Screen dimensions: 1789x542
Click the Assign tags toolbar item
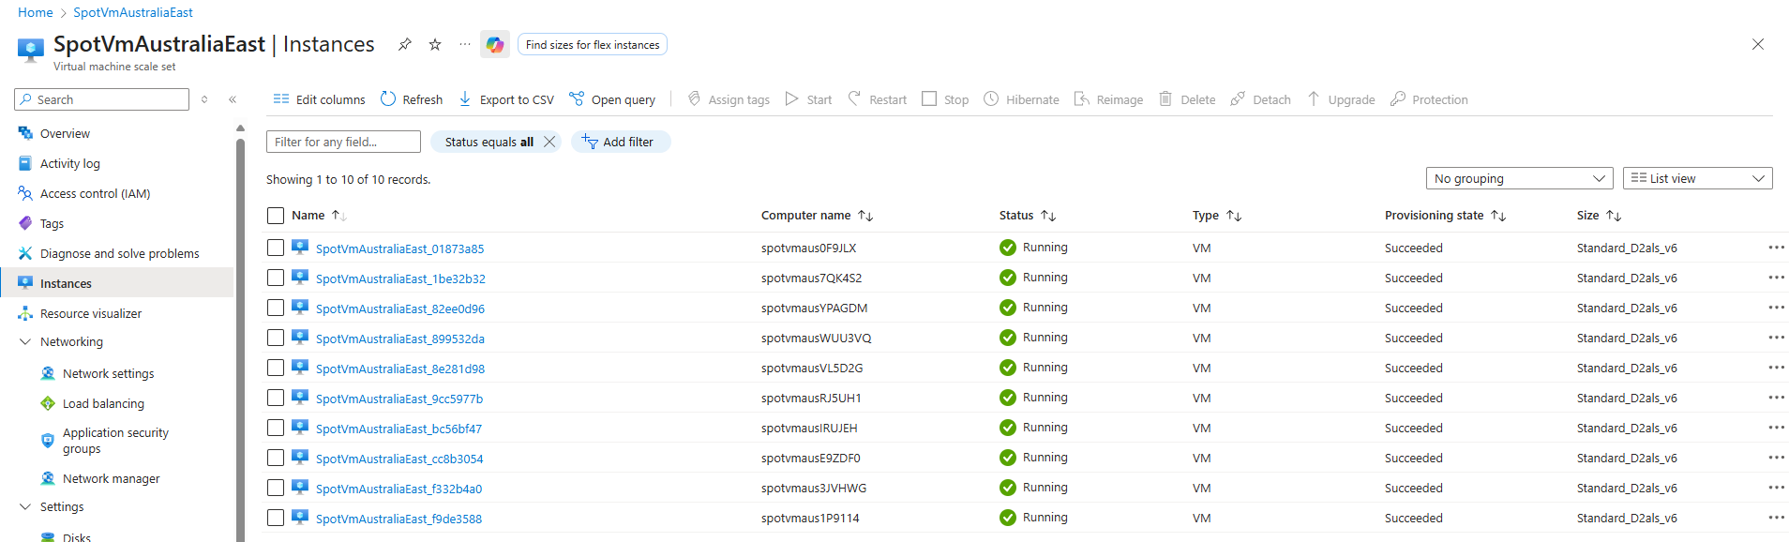click(729, 99)
